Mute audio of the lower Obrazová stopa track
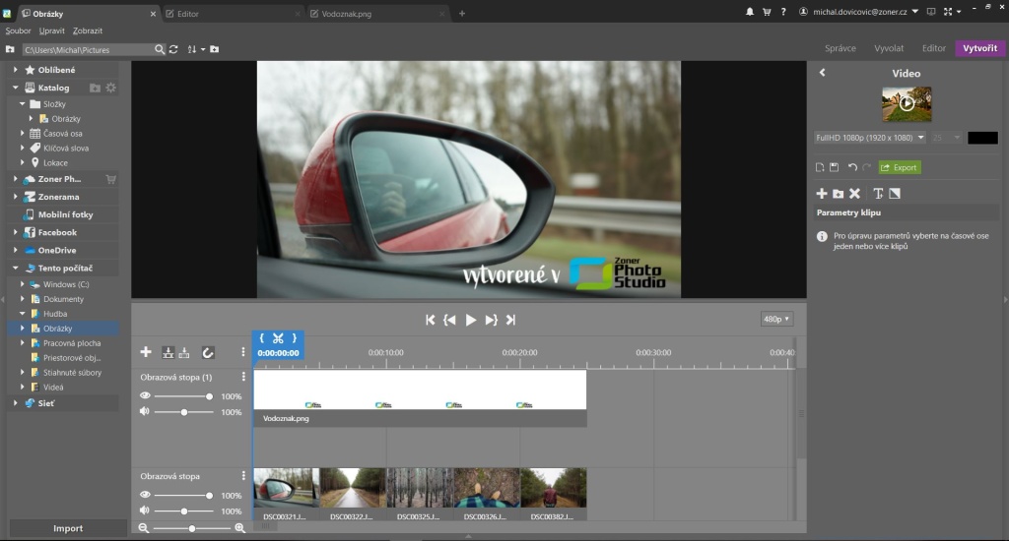1009x541 pixels. (x=144, y=511)
